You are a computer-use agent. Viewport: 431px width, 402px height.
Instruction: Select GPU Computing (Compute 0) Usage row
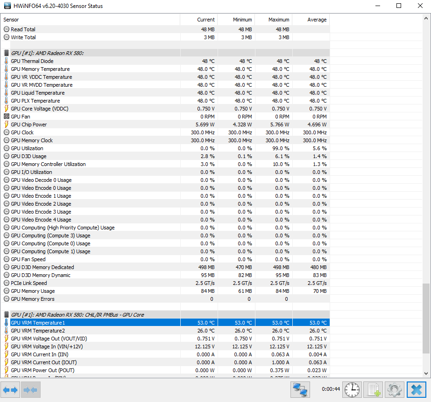[165, 243]
